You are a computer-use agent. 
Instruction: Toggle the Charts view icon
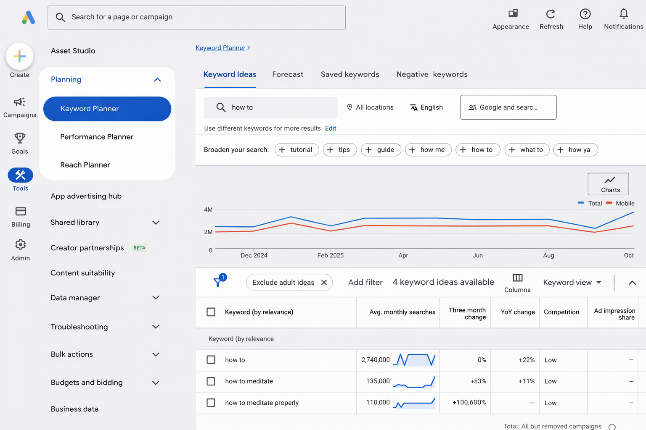coord(608,181)
